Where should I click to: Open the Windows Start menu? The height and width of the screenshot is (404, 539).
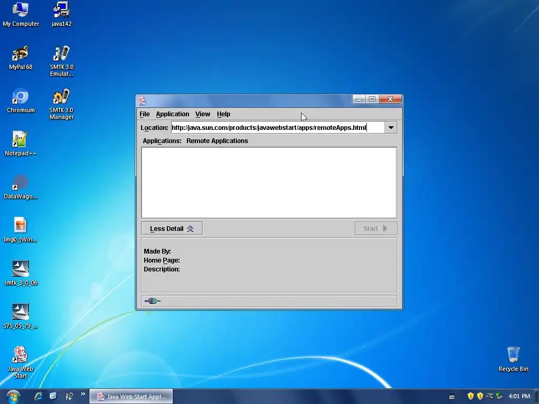13,397
